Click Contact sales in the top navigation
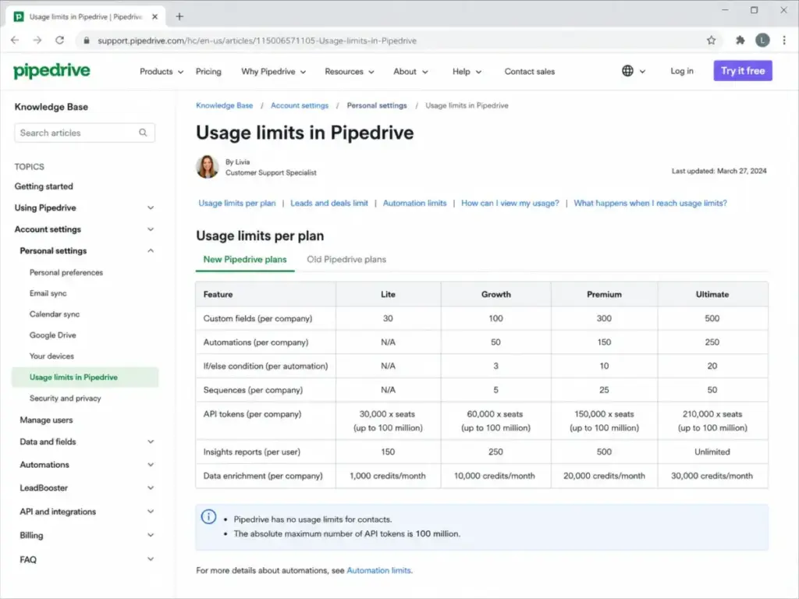 530,71
